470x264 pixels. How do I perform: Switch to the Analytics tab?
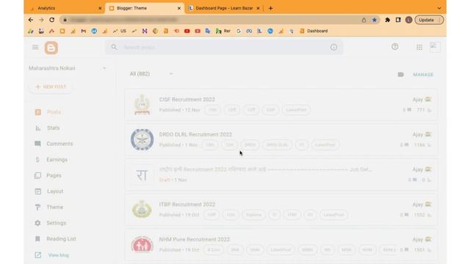tap(65, 8)
